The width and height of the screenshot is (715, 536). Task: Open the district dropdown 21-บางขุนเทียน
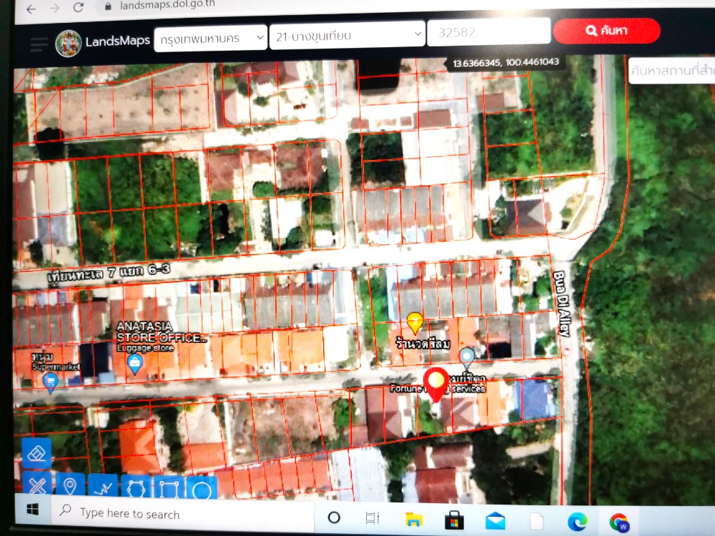pyautogui.click(x=347, y=34)
